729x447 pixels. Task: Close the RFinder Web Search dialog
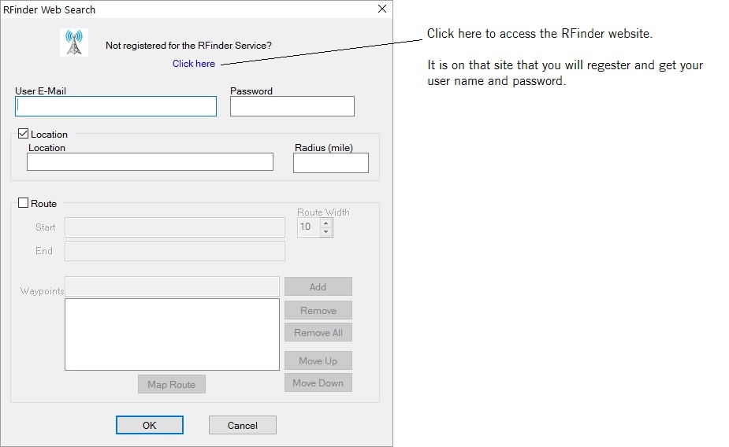pos(382,9)
